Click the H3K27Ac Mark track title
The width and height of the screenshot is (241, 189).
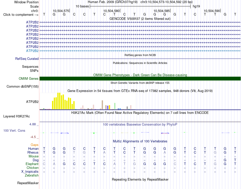[x=140, y=113]
